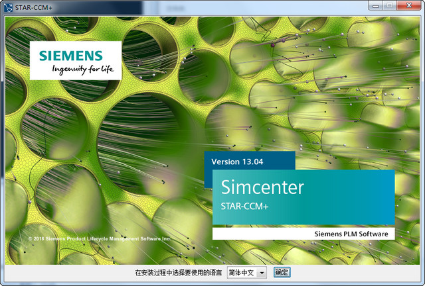Maximize the STAR-CCM+ installer window
425x286 pixels.
390,5
